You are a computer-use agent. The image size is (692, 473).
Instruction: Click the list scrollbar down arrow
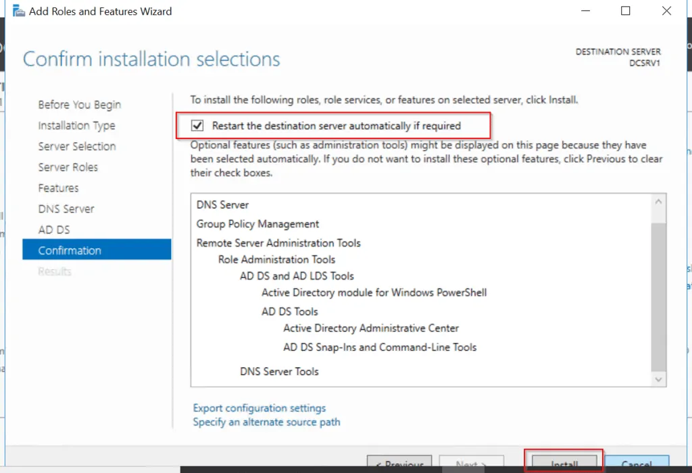pyautogui.click(x=658, y=379)
